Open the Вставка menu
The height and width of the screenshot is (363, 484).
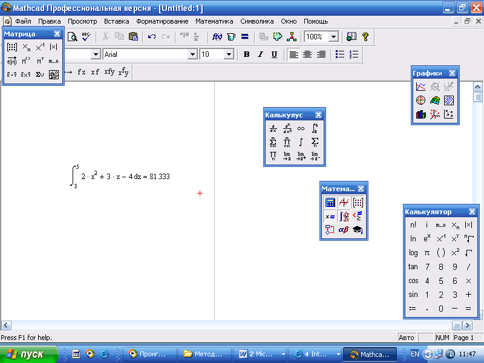(x=116, y=21)
